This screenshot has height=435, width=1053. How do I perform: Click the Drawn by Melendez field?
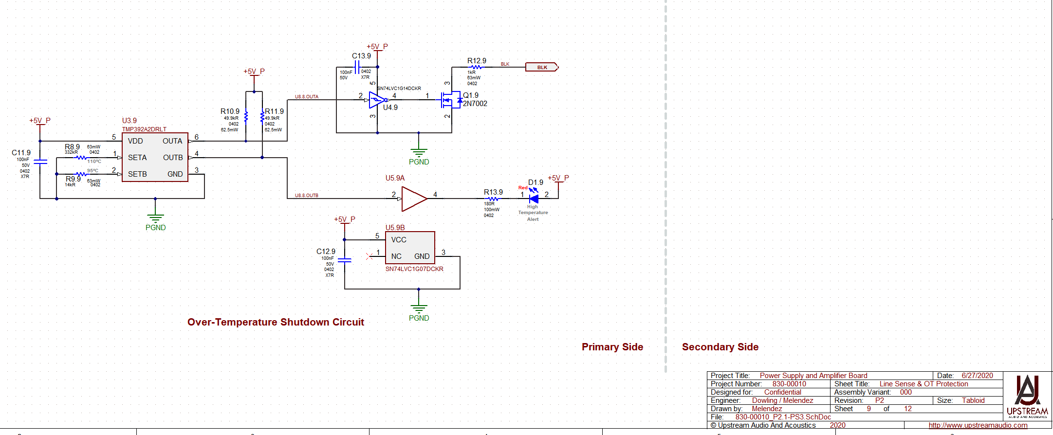click(x=767, y=409)
